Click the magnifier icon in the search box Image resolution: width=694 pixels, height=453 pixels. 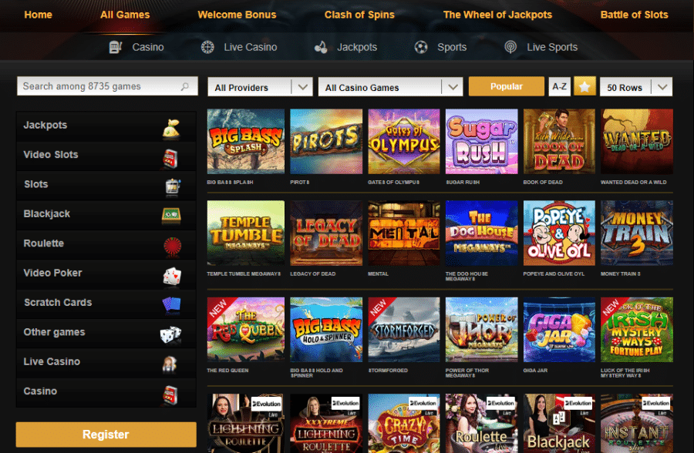click(x=184, y=86)
